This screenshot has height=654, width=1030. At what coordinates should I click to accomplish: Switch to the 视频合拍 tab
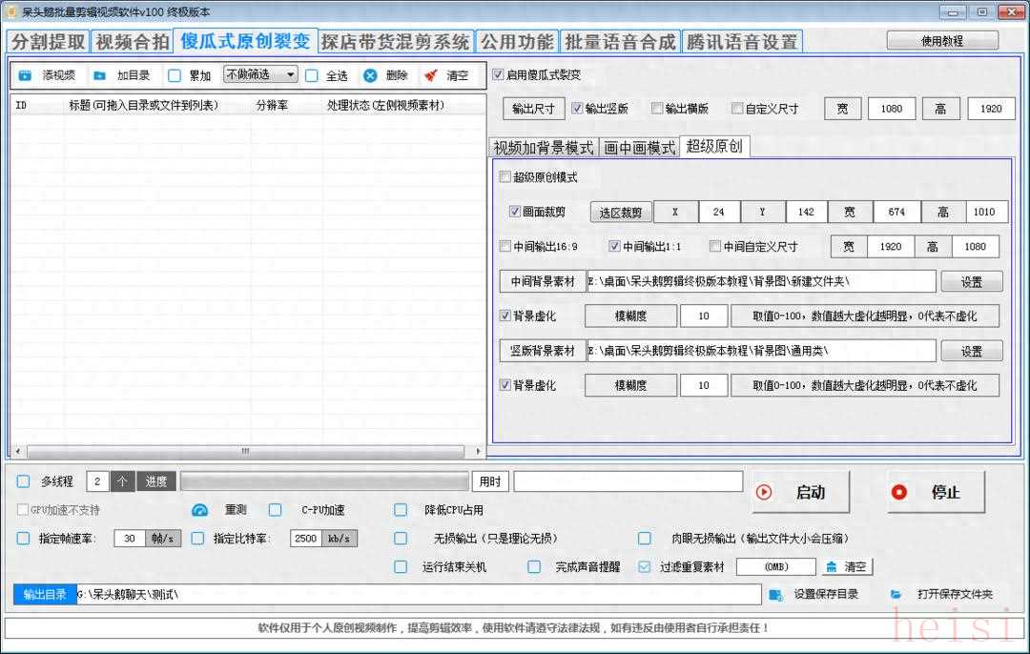(133, 42)
